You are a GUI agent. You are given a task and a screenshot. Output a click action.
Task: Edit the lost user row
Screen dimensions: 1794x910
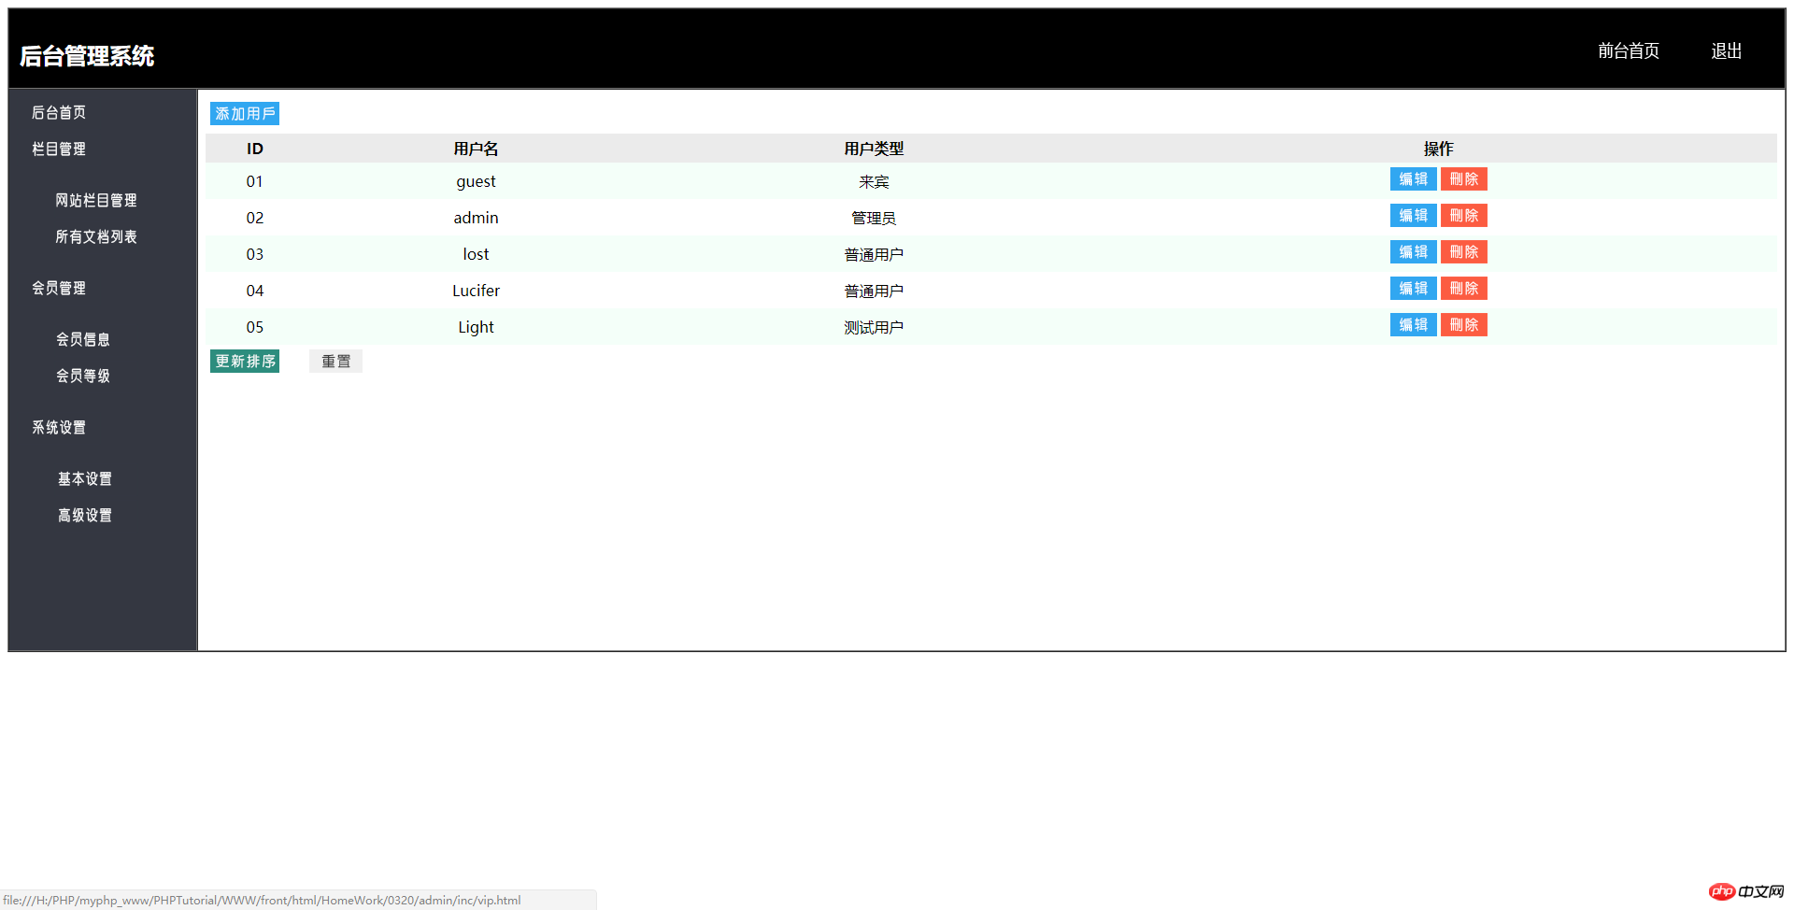click(x=1413, y=252)
